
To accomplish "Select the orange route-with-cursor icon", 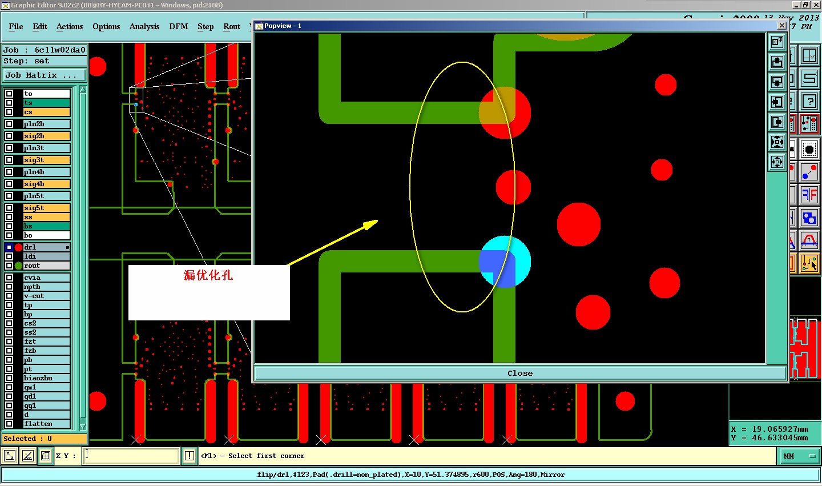I will [x=809, y=263].
